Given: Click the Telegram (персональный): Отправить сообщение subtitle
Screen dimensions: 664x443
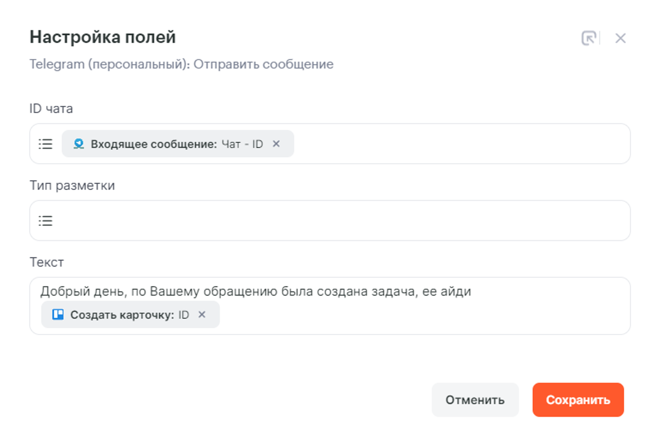Looking at the screenshot, I should 181,64.
